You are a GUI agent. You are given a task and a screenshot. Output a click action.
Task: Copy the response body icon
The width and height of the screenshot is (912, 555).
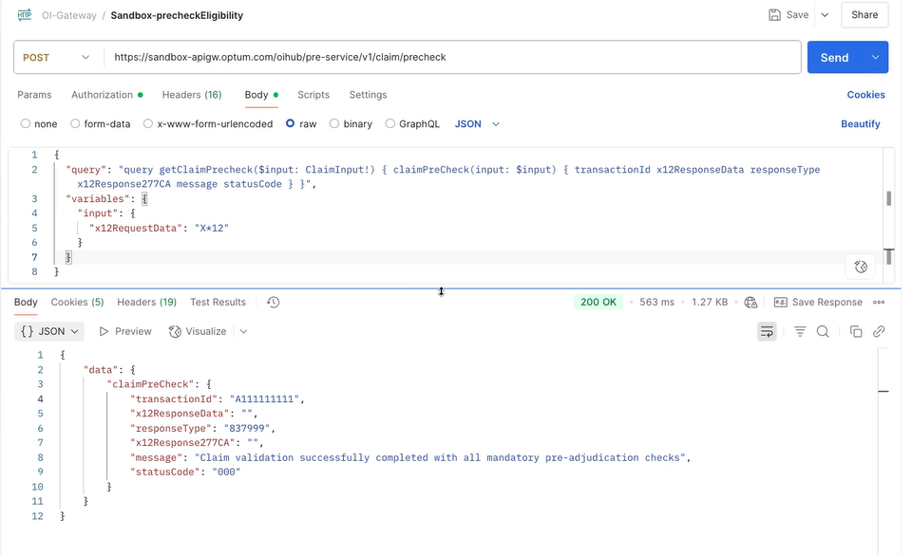click(856, 331)
